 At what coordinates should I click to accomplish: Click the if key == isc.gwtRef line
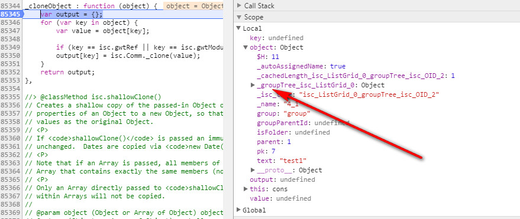coord(140,48)
